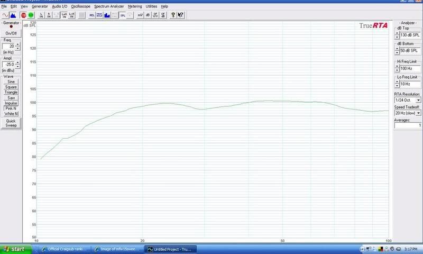Open the File menu

[4, 6]
